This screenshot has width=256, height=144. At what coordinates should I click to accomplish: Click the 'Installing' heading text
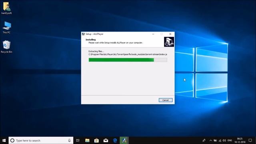pyautogui.click(x=91, y=40)
